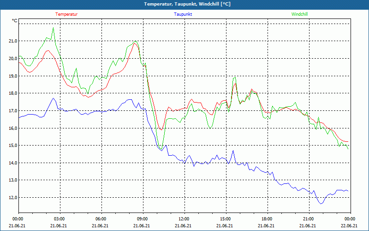
Task: Click the blue Taupunkt minimum near 22:00
Action: (321, 204)
